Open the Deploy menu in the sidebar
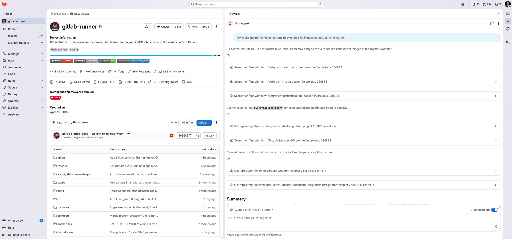 point(23,94)
